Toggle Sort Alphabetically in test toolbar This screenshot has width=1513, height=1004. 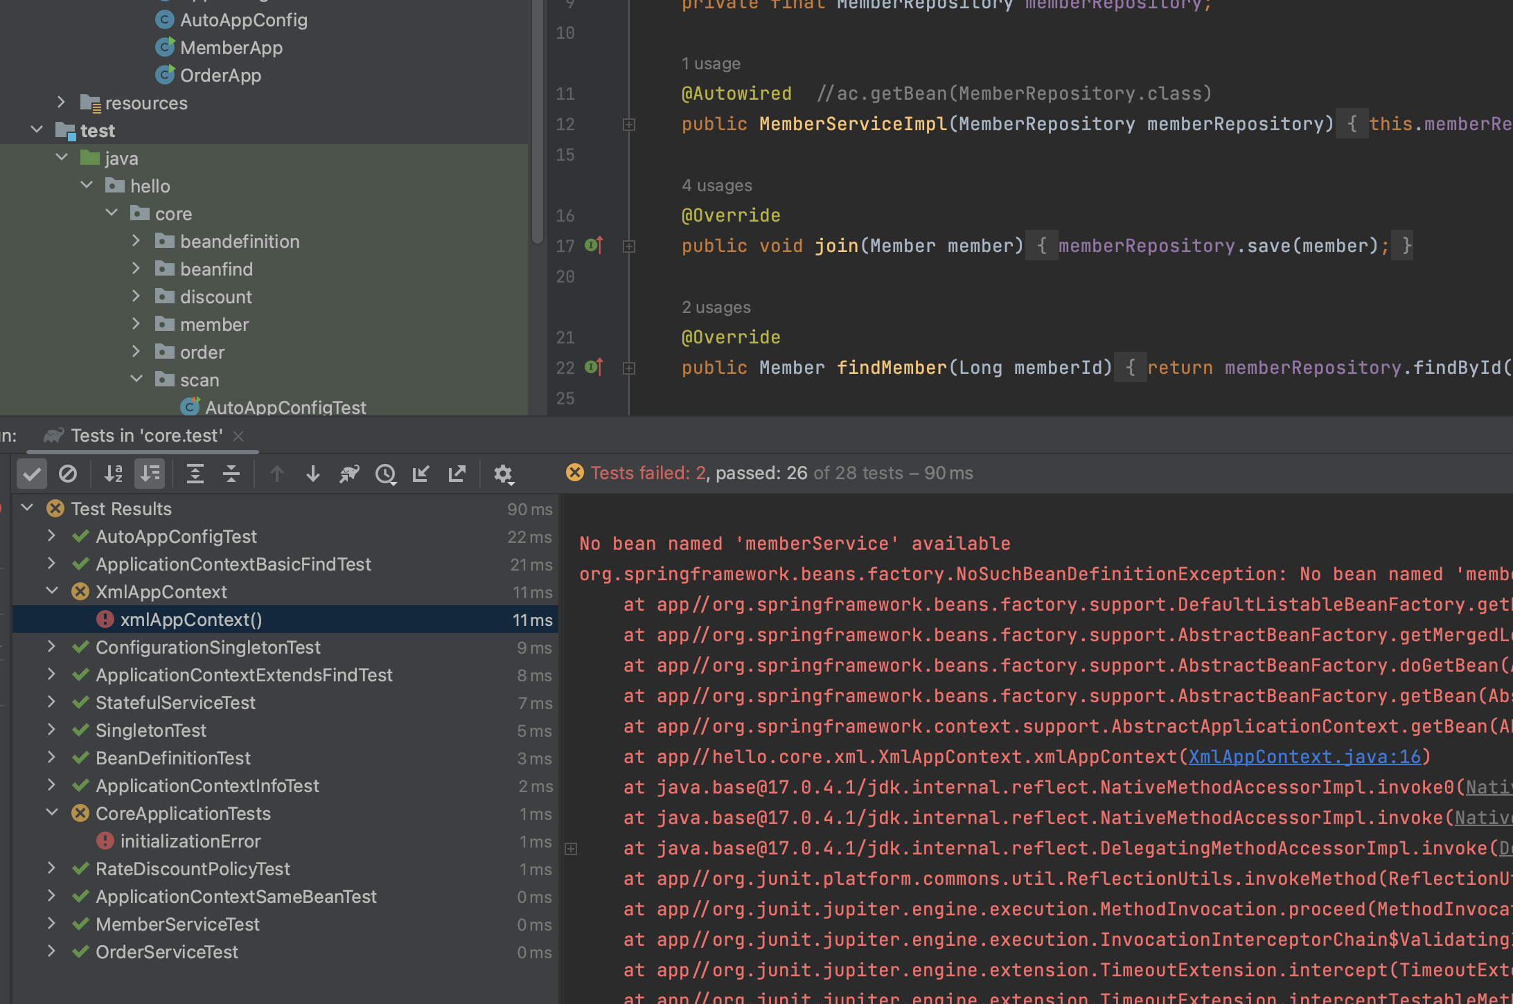(114, 474)
